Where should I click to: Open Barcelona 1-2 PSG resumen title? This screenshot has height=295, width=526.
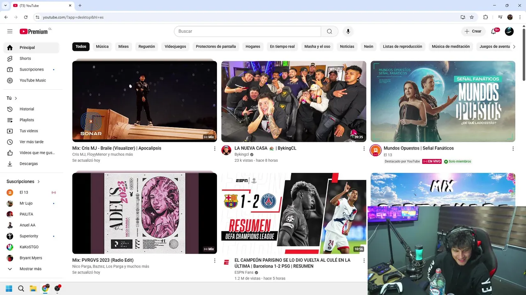[x=292, y=263]
